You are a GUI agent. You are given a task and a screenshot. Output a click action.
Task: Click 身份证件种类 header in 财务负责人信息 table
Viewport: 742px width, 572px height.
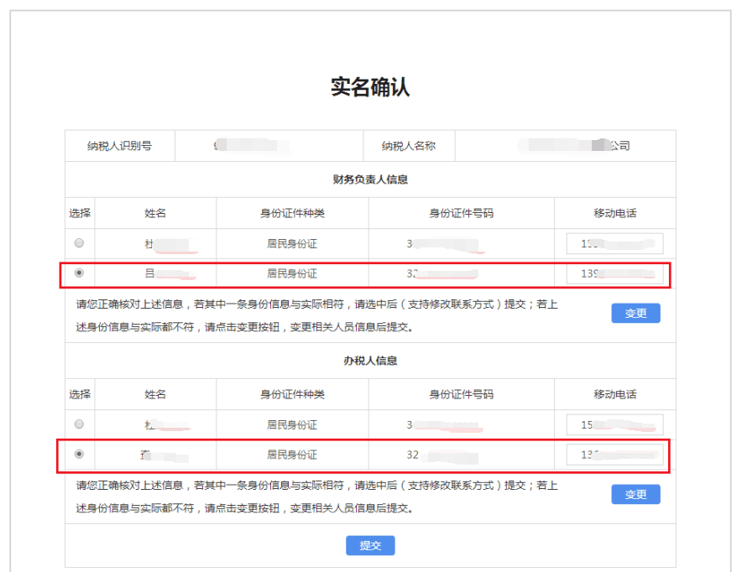(x=292, y=213)
